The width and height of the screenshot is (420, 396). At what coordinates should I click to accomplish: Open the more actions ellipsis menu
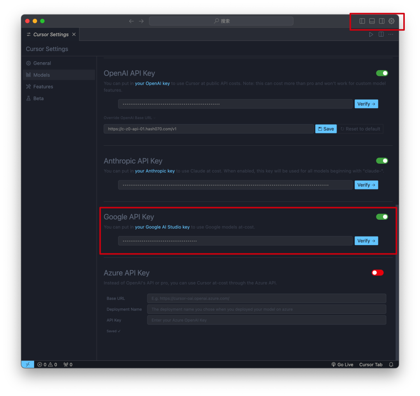click(391, 34)
